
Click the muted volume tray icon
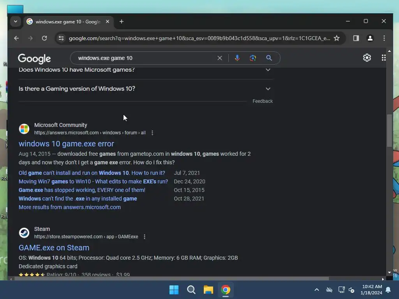point(351,290)
